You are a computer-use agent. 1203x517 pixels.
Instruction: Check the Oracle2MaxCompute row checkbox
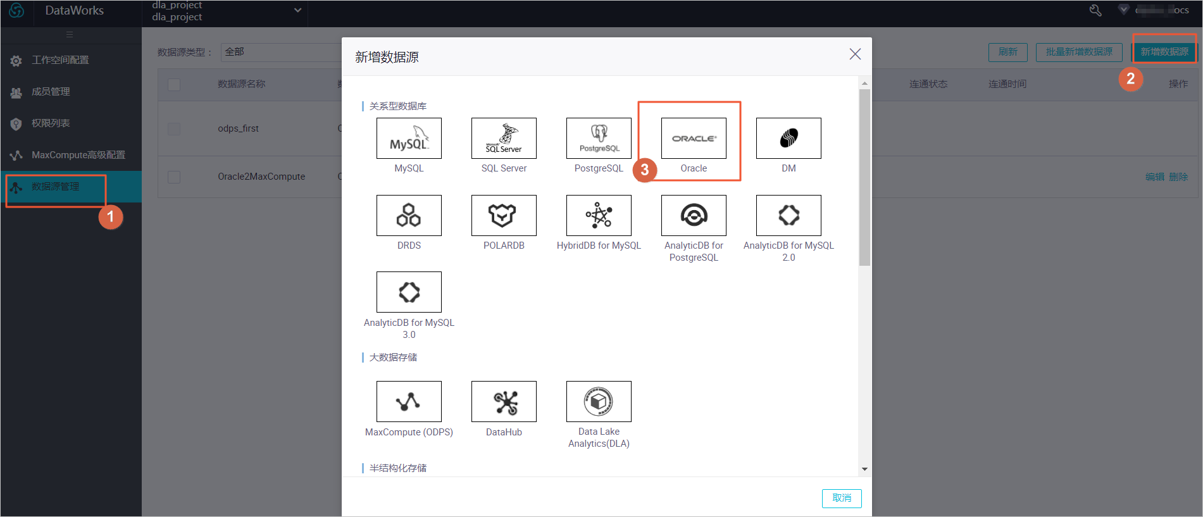coord(174,177)
